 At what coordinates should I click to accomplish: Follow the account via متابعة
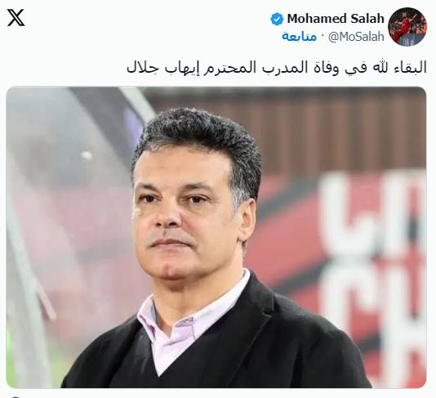[299, 37]
